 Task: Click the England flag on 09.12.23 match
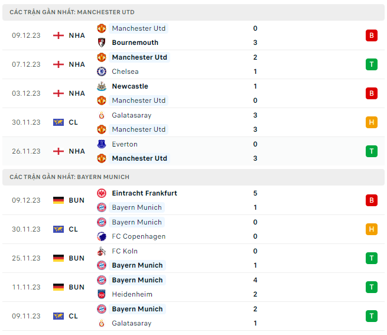[x=58, y=35]
